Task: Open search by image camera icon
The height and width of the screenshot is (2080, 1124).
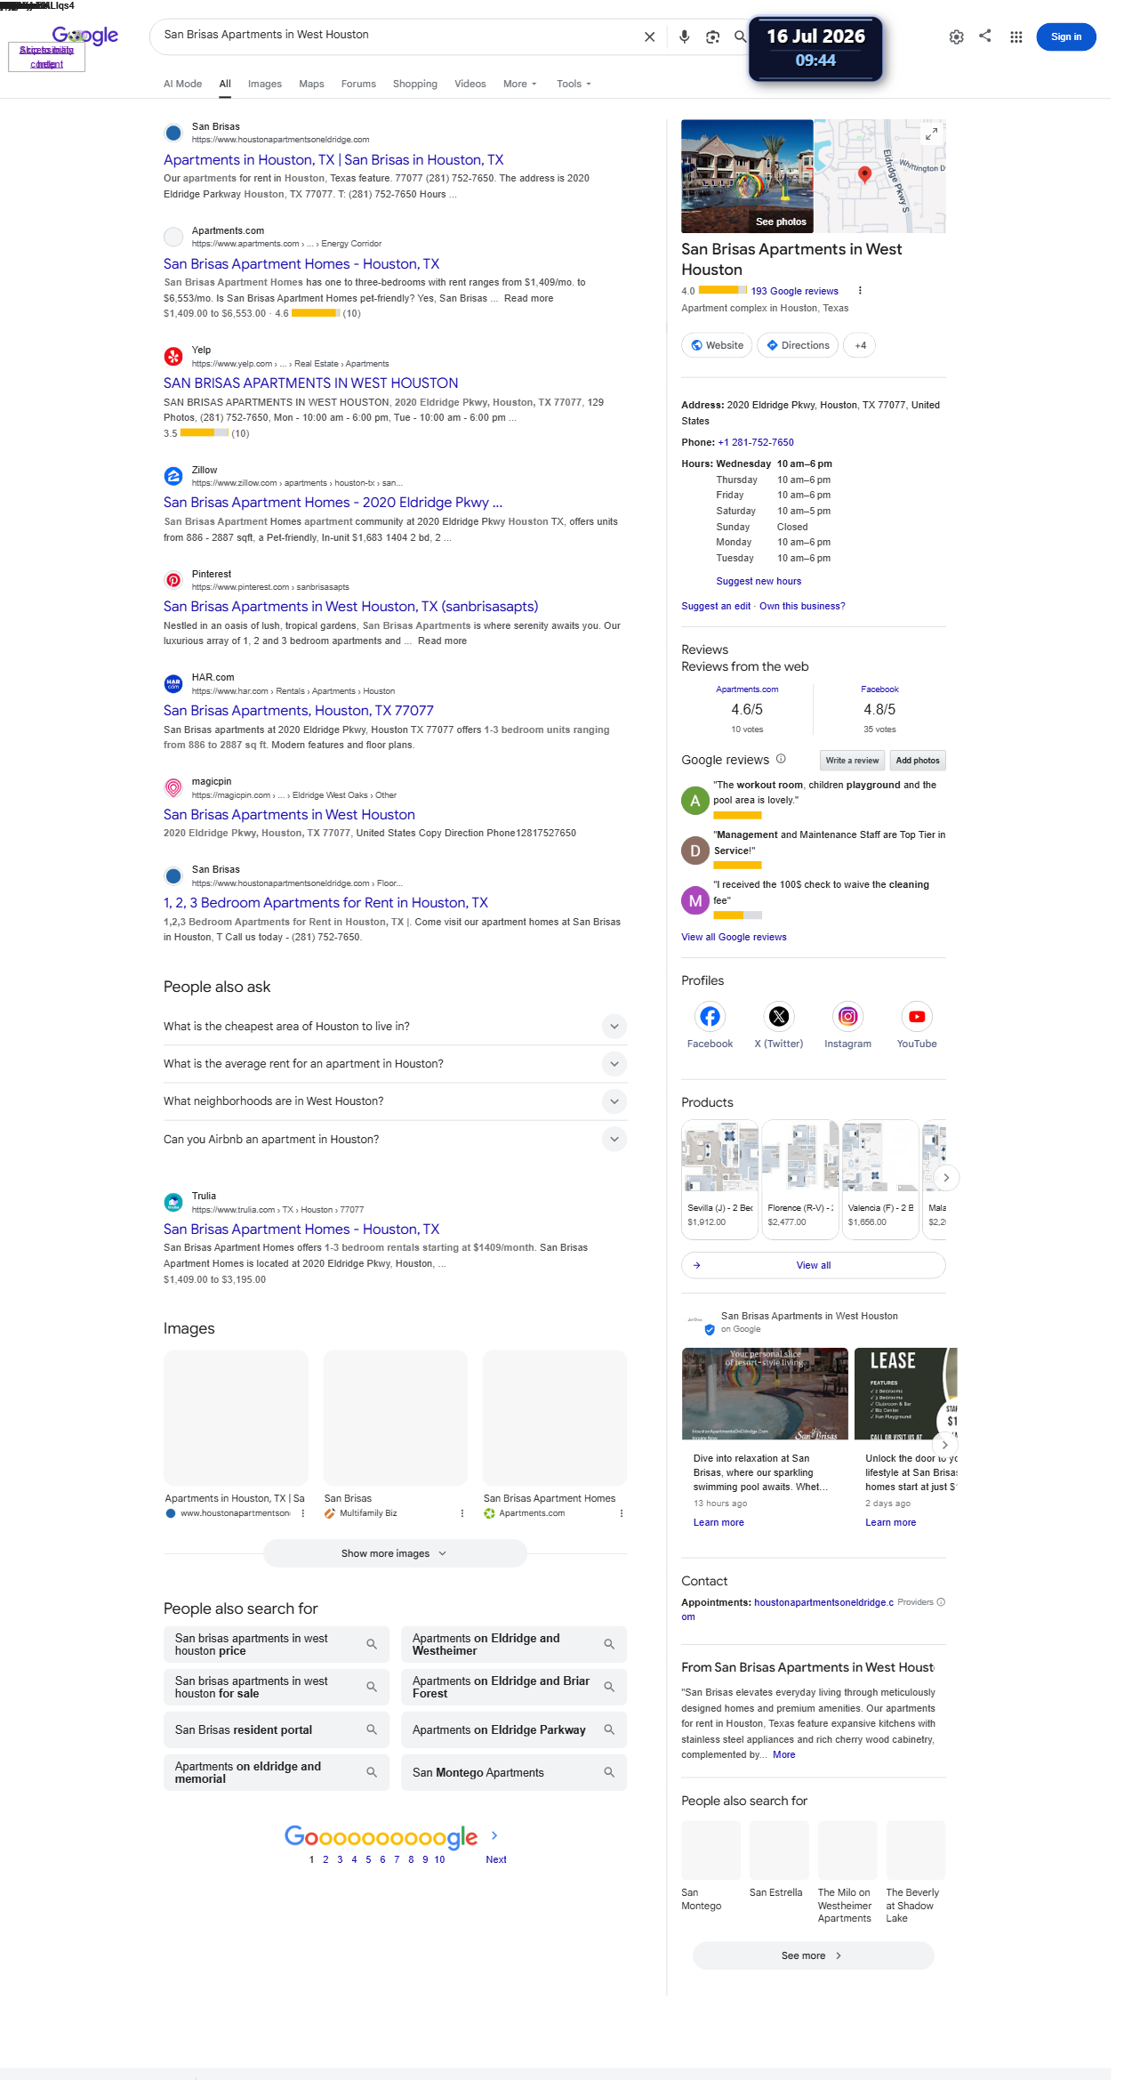Action: pyautogui.click(x=712, y=36)
